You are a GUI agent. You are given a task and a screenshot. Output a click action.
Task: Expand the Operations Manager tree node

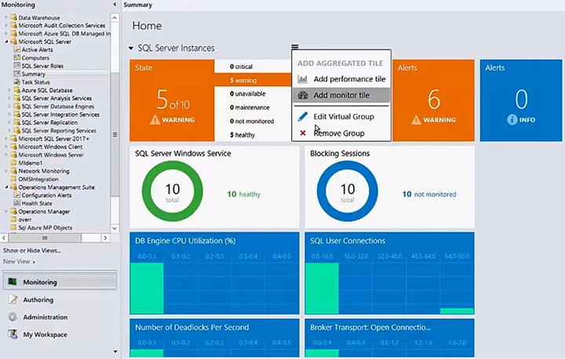click(6, 211)
